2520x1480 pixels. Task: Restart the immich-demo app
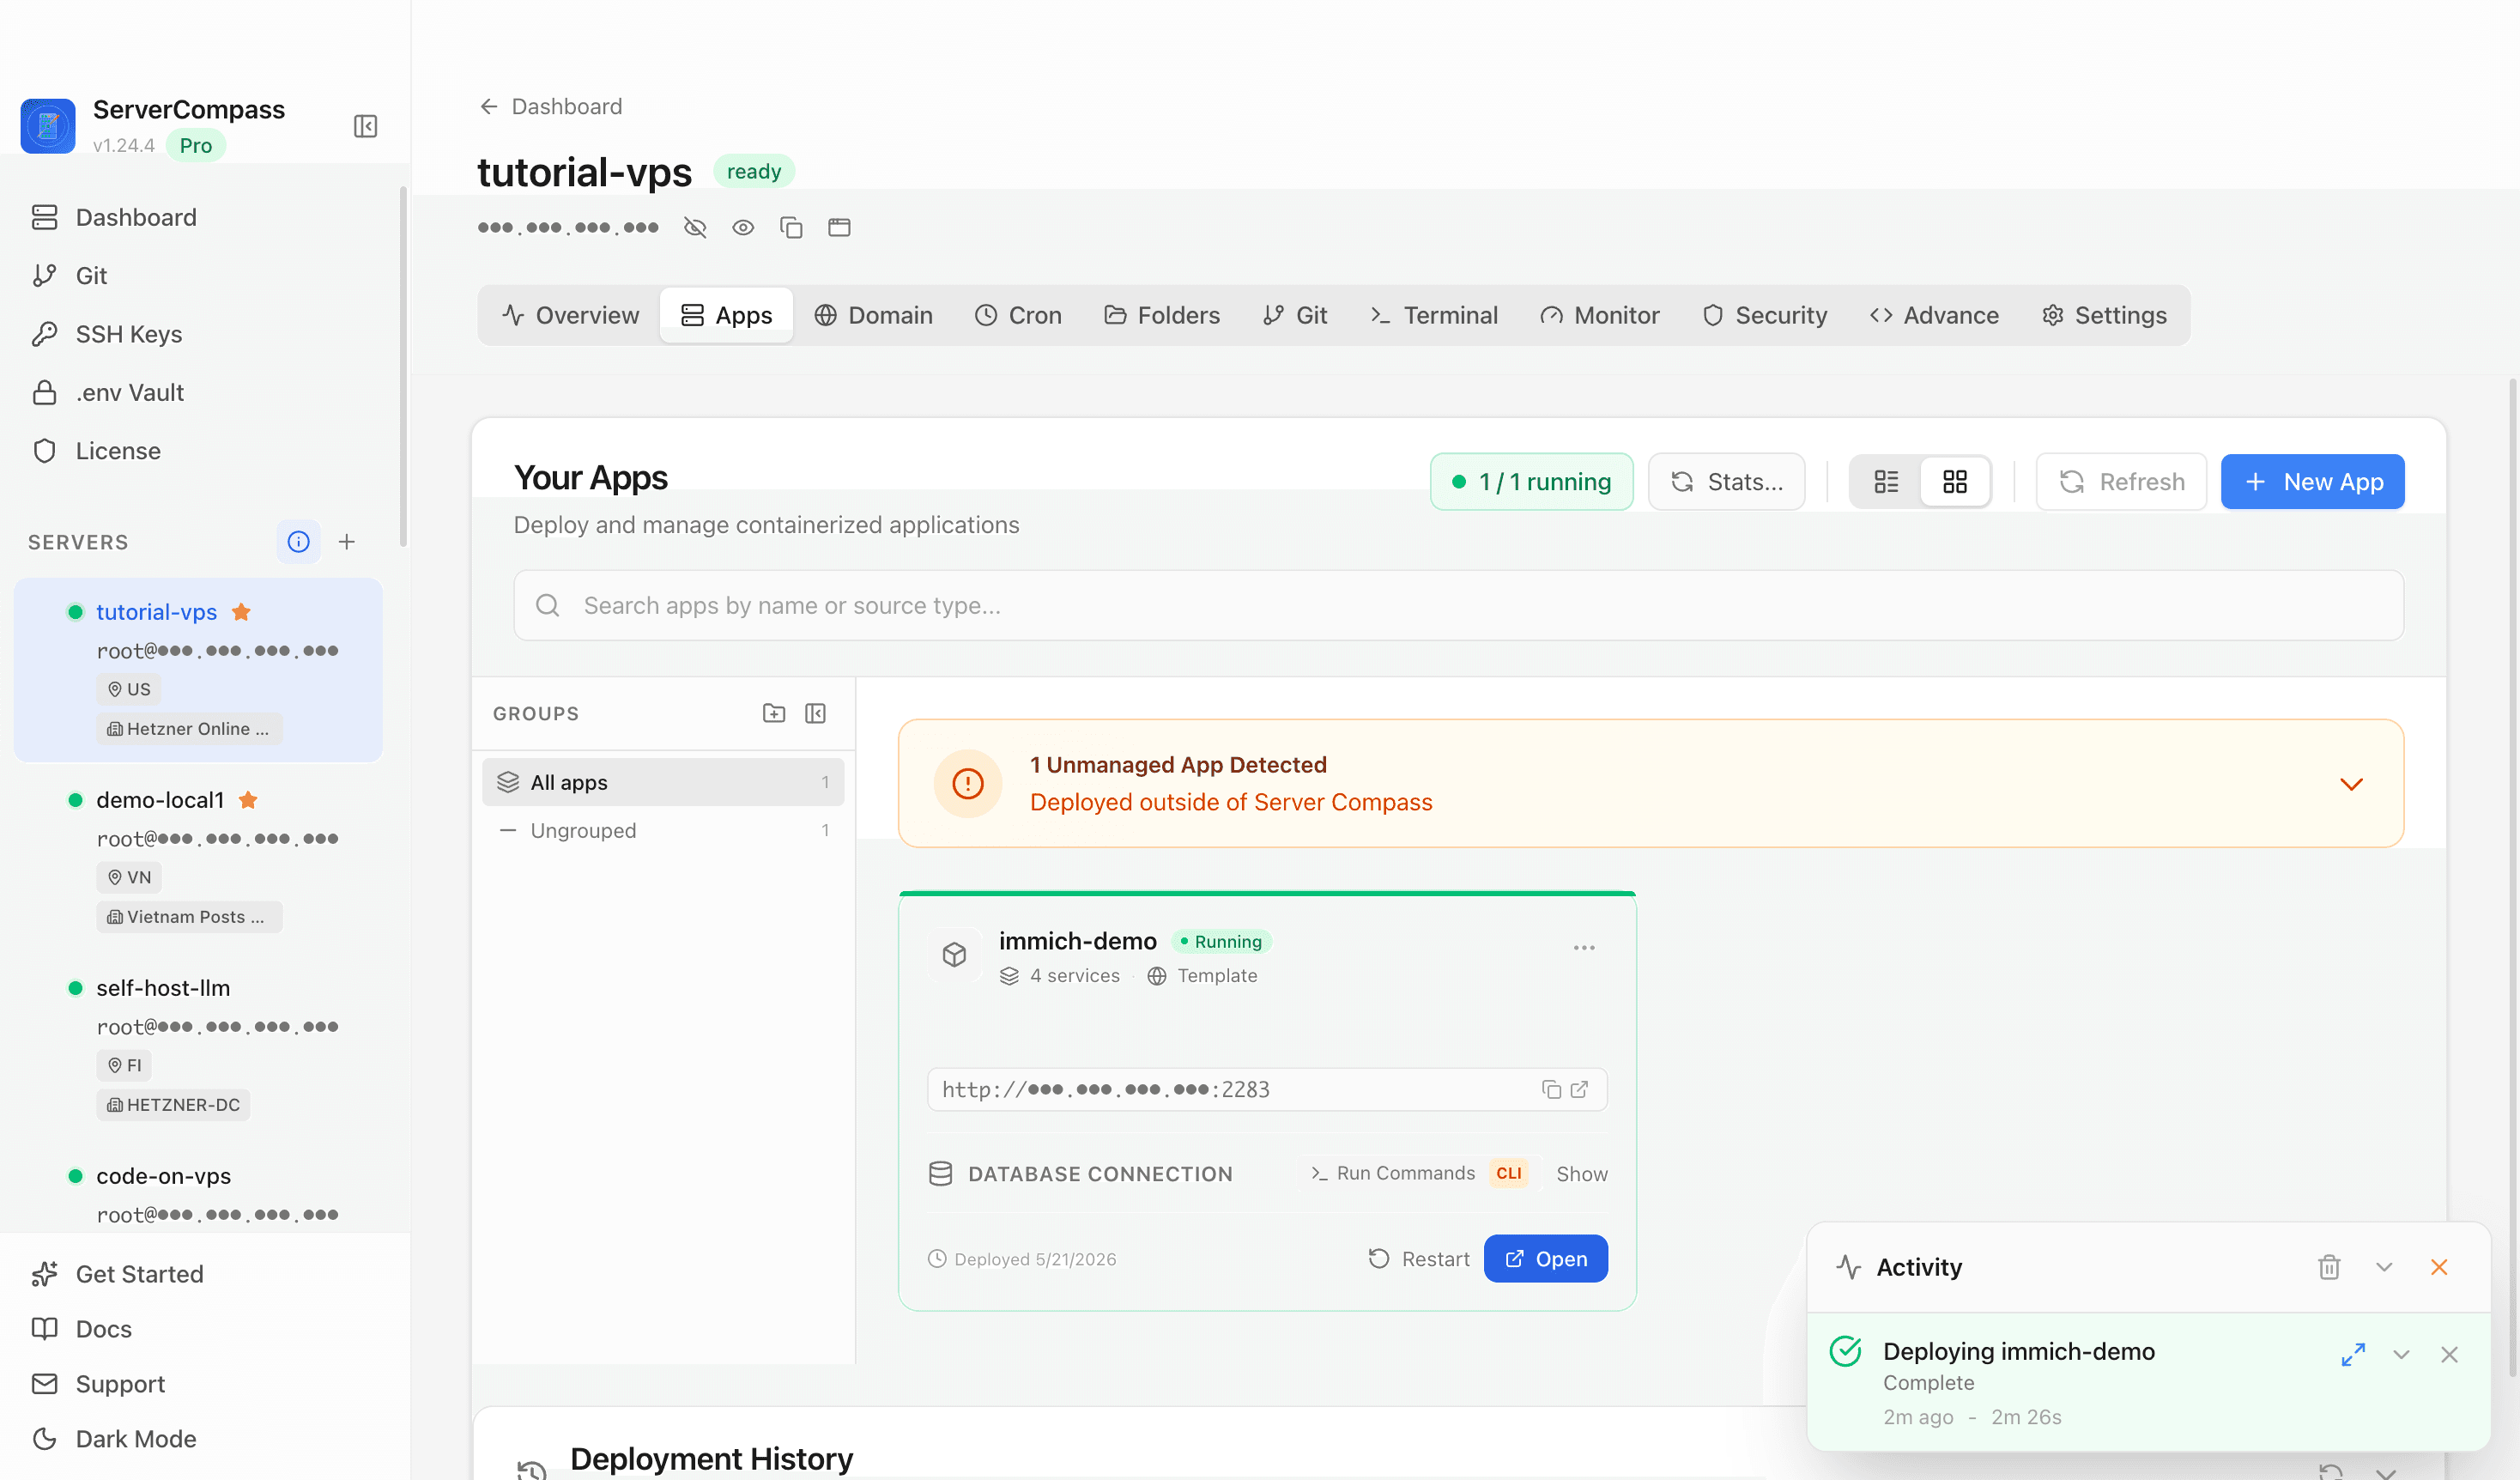[x=1419, y=1259]
